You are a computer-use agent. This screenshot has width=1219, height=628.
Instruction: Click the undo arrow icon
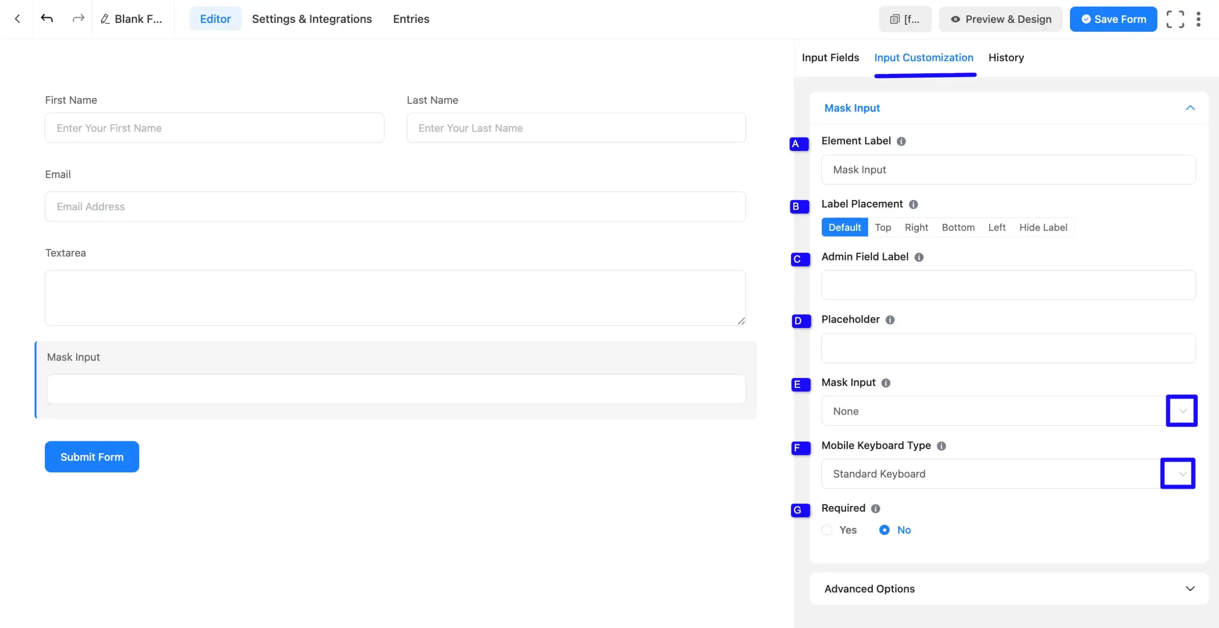pos(47,19)
